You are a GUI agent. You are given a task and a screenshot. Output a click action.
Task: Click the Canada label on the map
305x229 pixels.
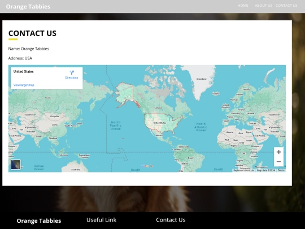click(x=158, y=107)
